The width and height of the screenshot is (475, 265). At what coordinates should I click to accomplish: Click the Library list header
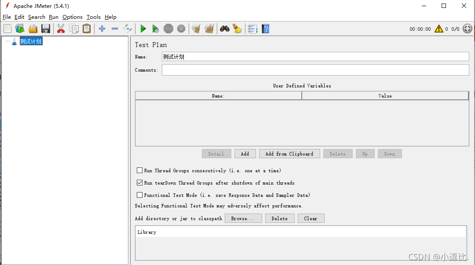coord(301,232)
